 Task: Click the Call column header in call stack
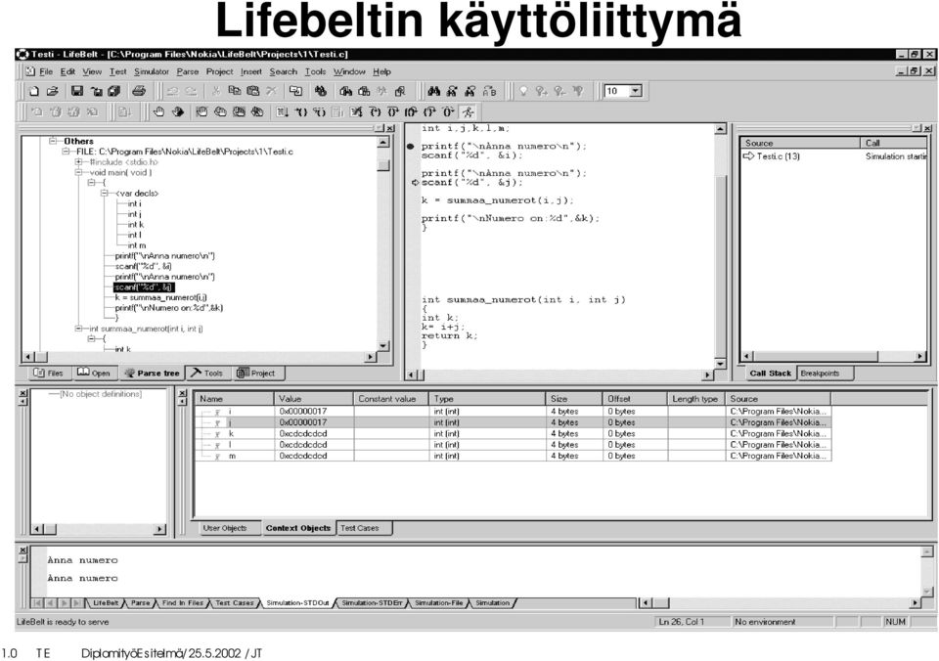coord(893,143)
